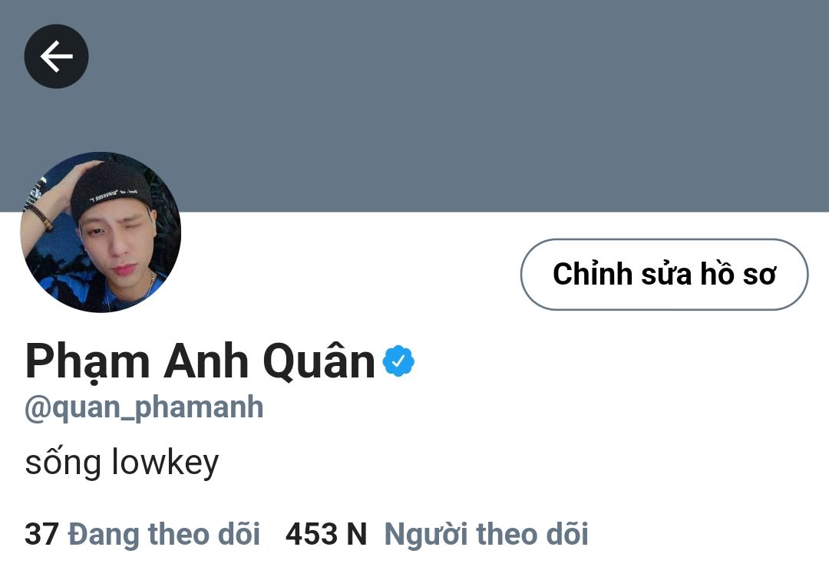Open the 37 following count
Screen dimensions: 829x580
pyautogui.click(x=41, y=534)
